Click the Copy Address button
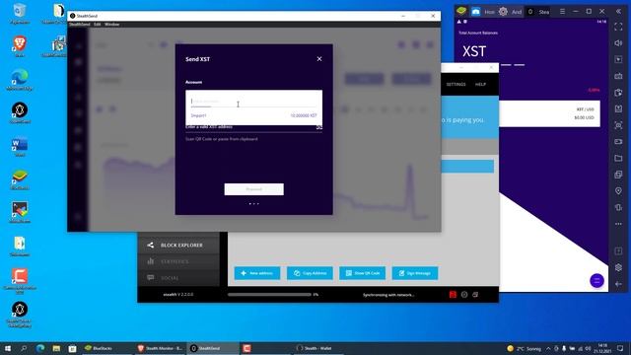This screenshot has width=631, height=355. (310, 273)
